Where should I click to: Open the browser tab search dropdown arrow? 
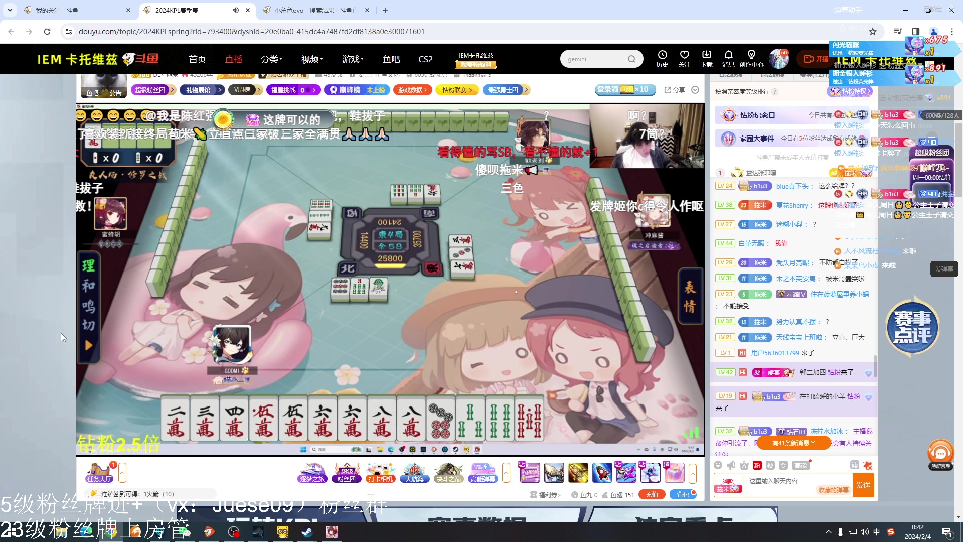(x=10, y=10)
